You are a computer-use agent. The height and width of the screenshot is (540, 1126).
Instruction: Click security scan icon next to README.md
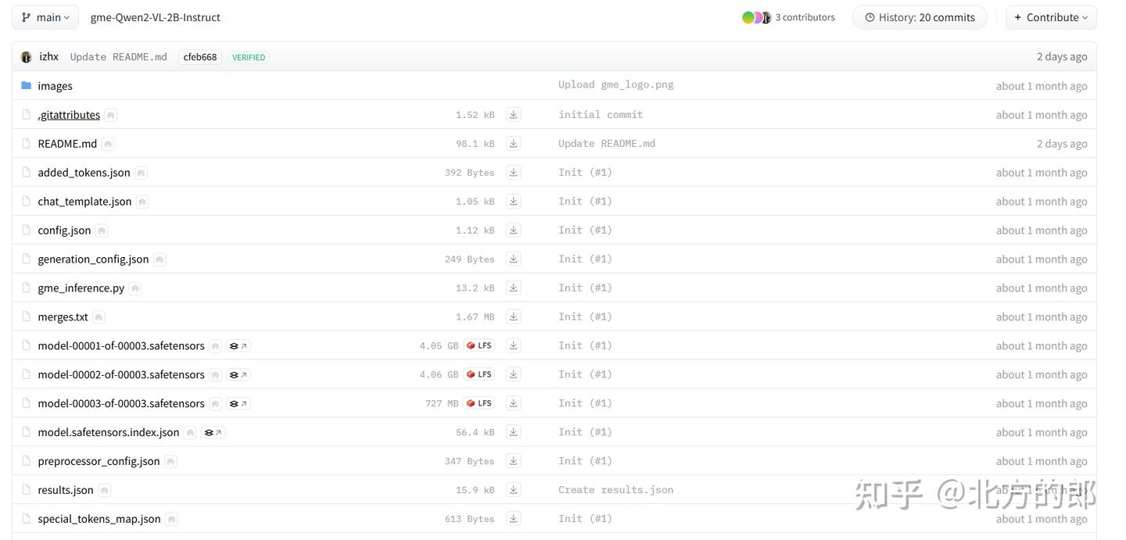(x=108, y=144)
